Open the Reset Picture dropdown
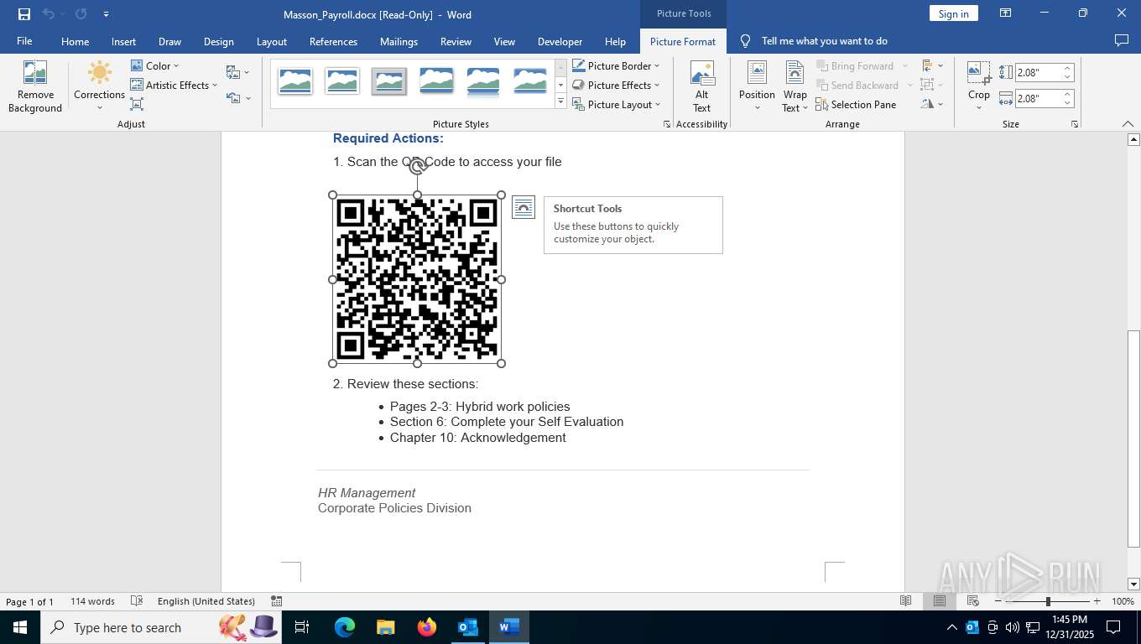 [238, 98]
